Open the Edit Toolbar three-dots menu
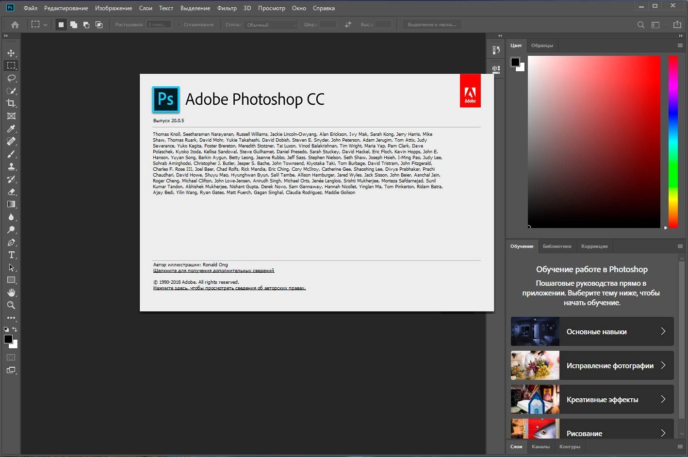 [x=11, y=318]
